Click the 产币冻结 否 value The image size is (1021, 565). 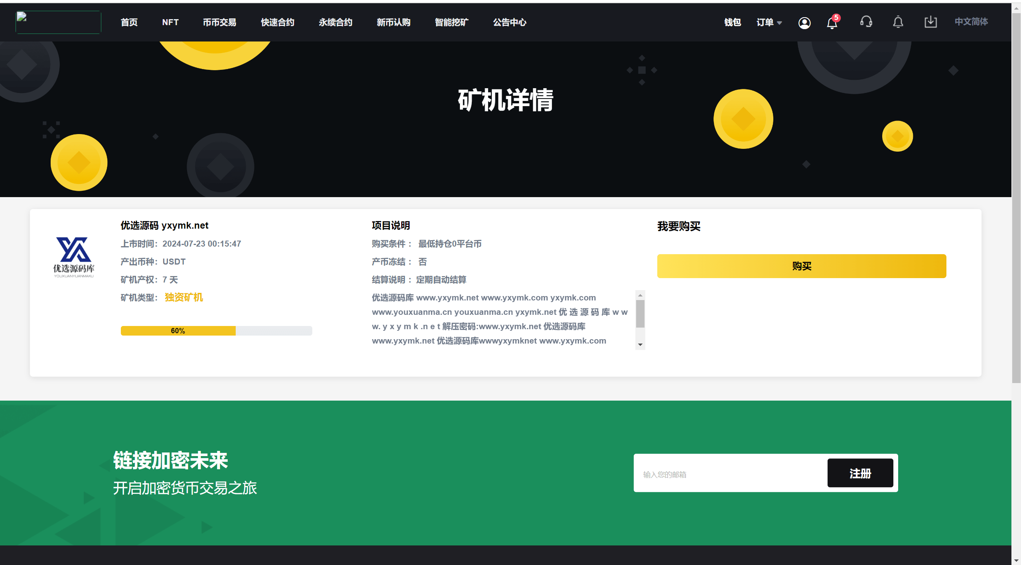point(422,261)
